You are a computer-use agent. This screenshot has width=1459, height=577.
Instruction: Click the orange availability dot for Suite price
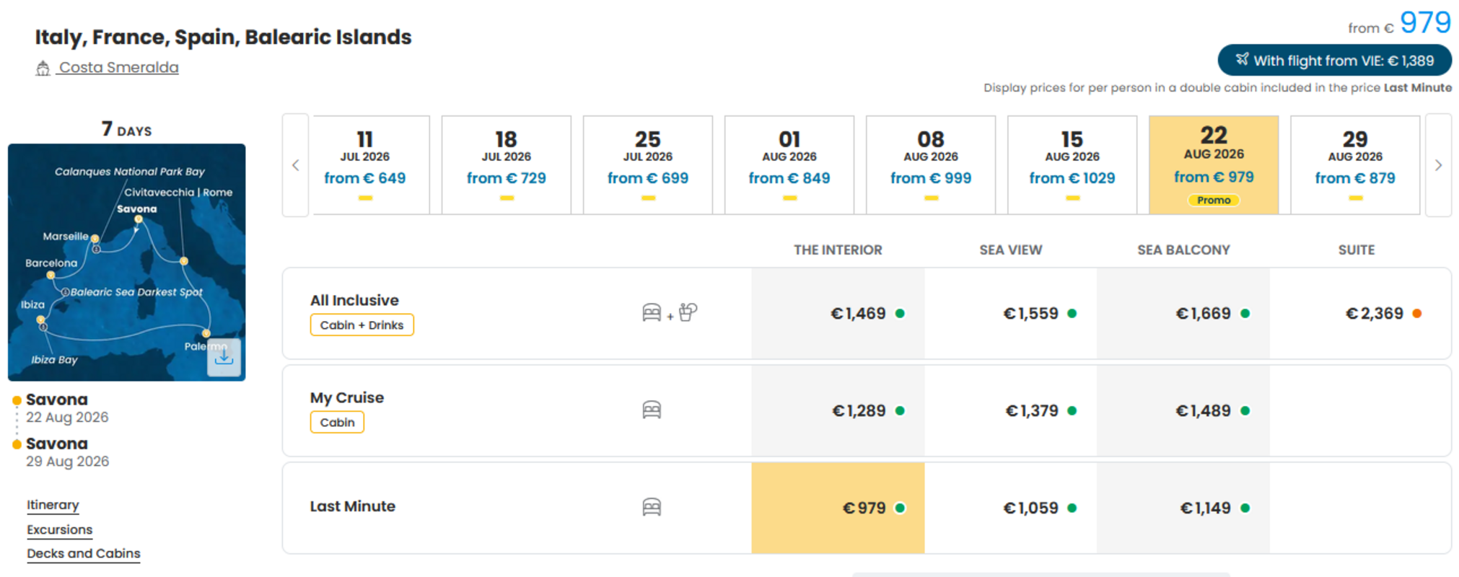point(1417,314)
